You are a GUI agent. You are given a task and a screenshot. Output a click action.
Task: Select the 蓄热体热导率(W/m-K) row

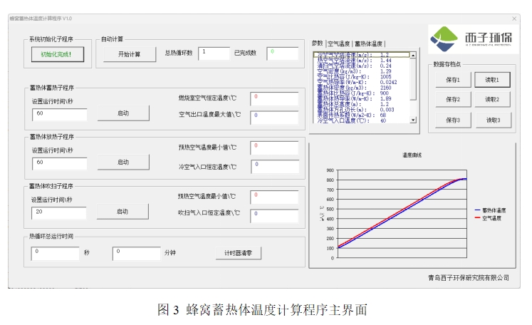pos(362,98)
